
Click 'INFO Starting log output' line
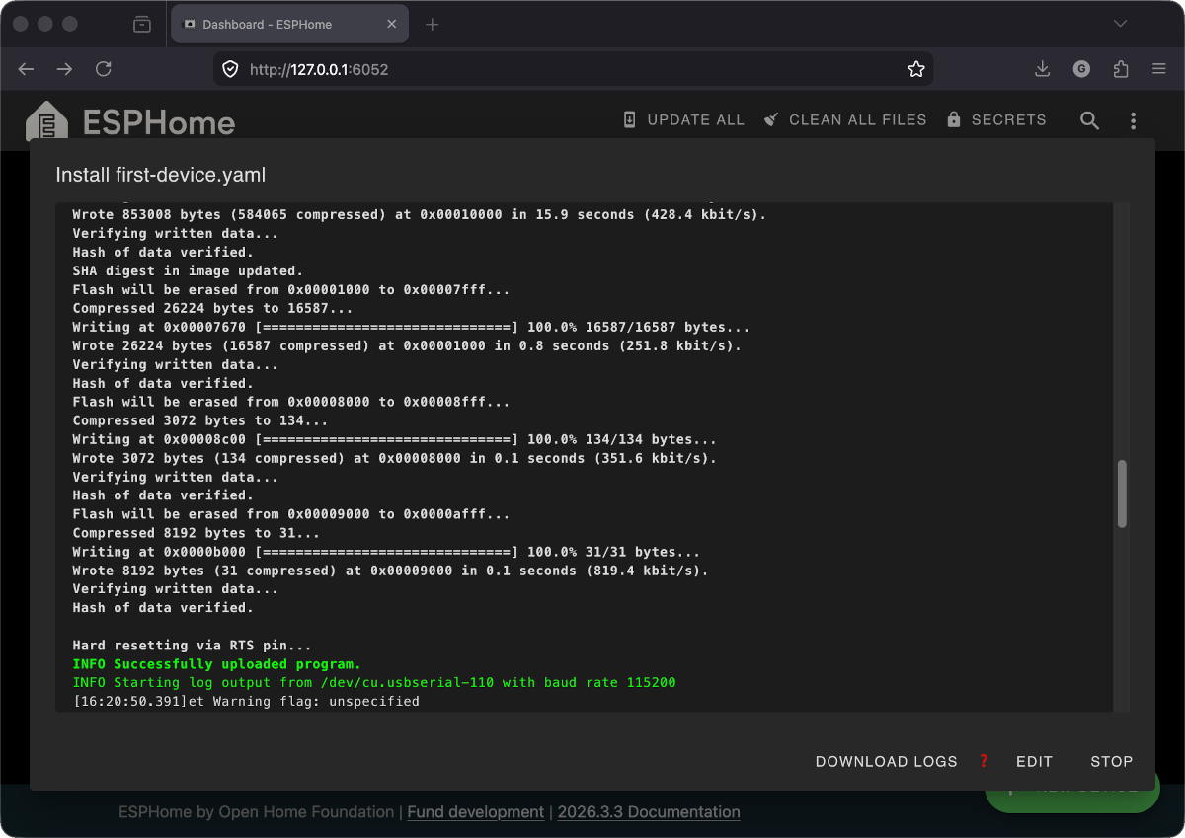[x=374, y=683]
